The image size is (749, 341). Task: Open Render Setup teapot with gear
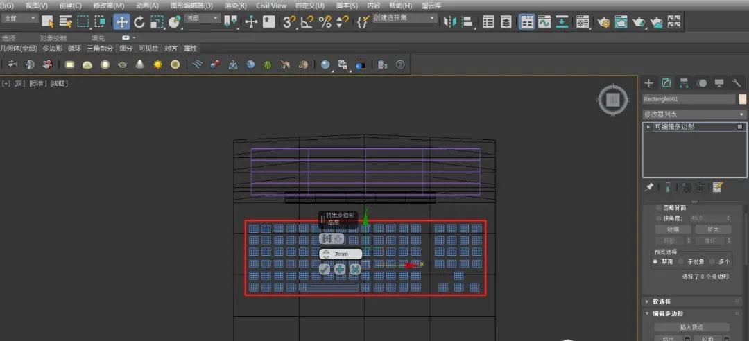tap(603, 21)
